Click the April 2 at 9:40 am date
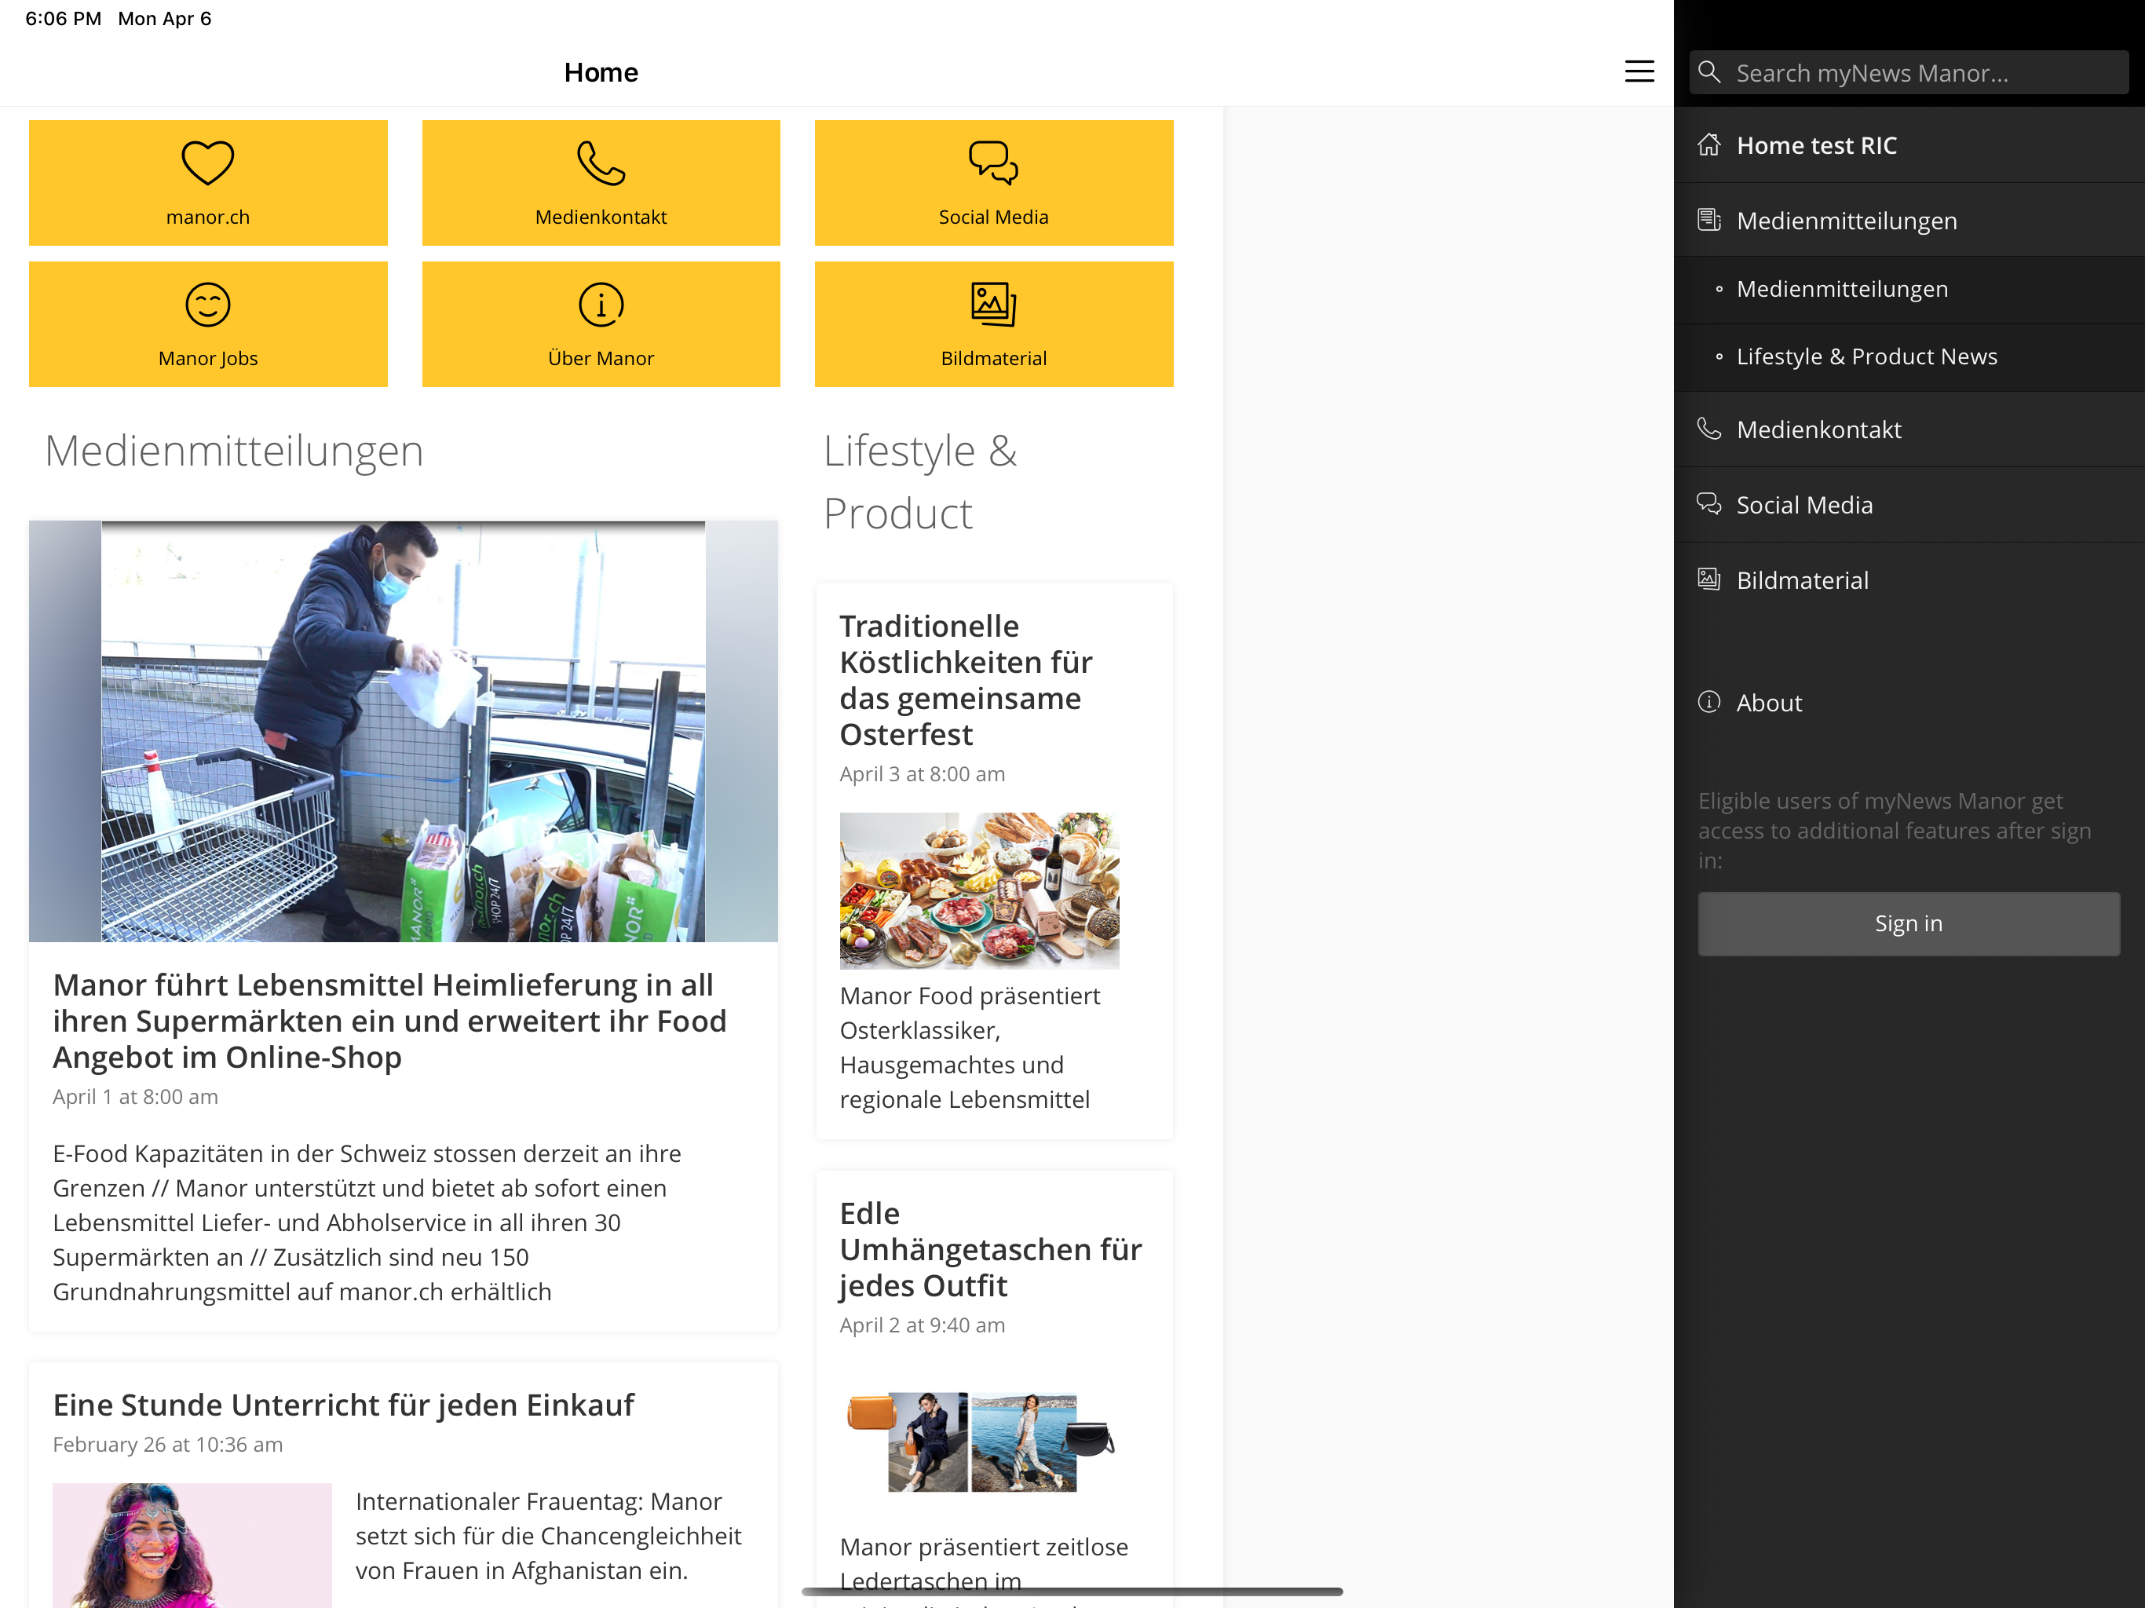This screenshot has width=2145, height=1608. click(x=923, y=1325)
